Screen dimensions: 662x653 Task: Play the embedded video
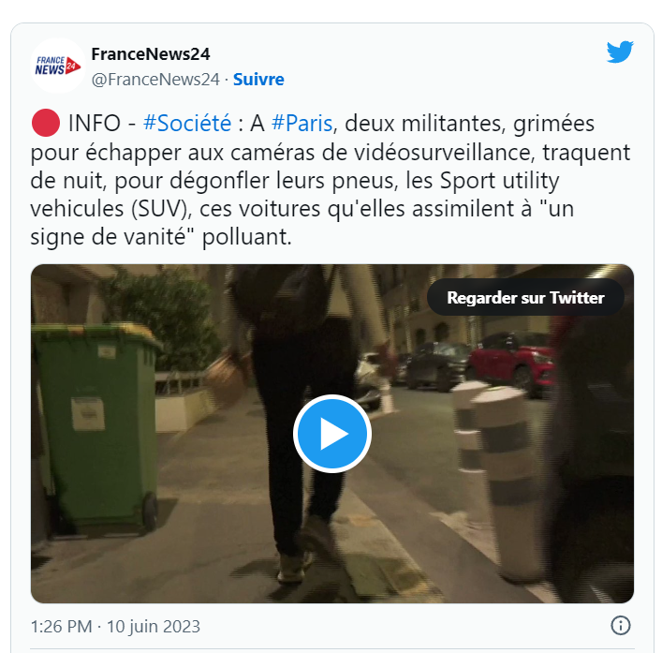click(332, 434)
